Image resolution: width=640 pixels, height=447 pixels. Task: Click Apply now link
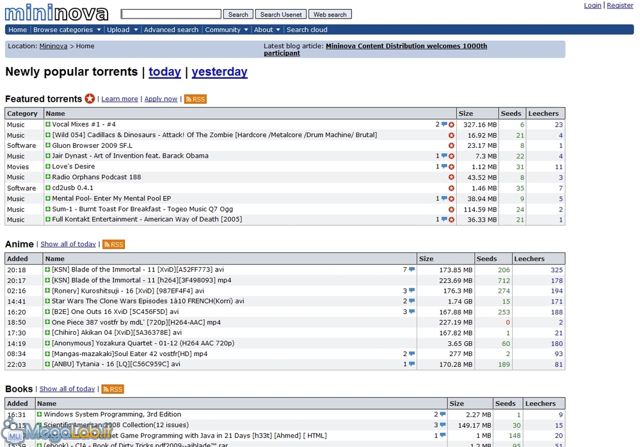[x=161, y=99]
